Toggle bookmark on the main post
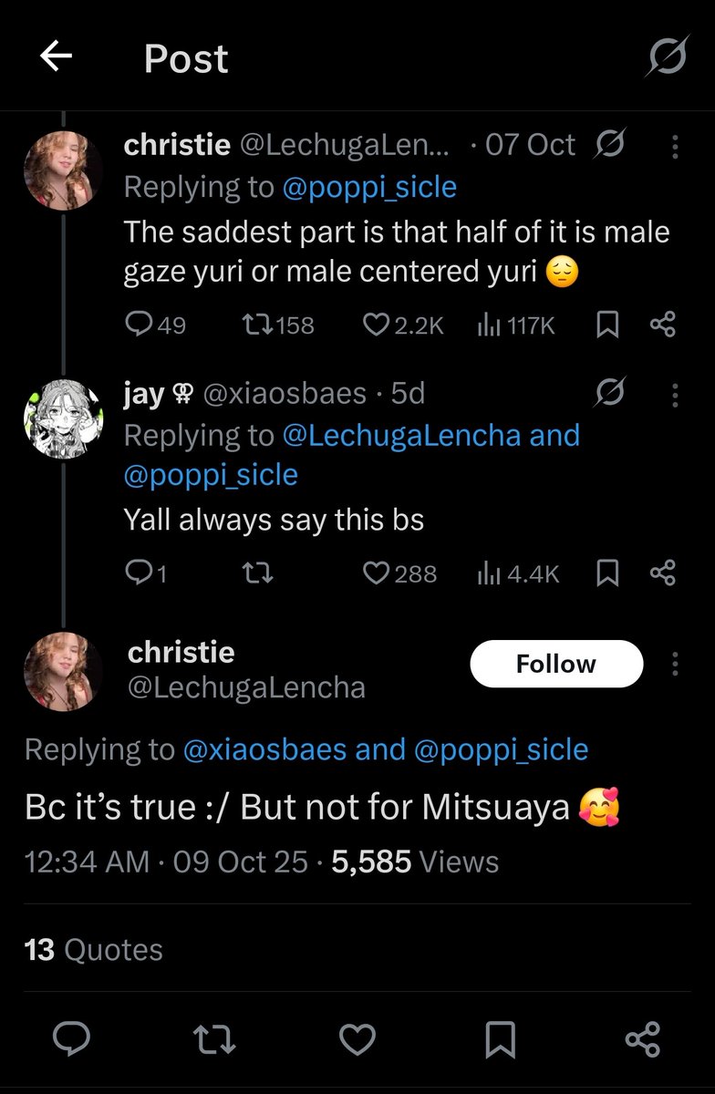 500,1039
